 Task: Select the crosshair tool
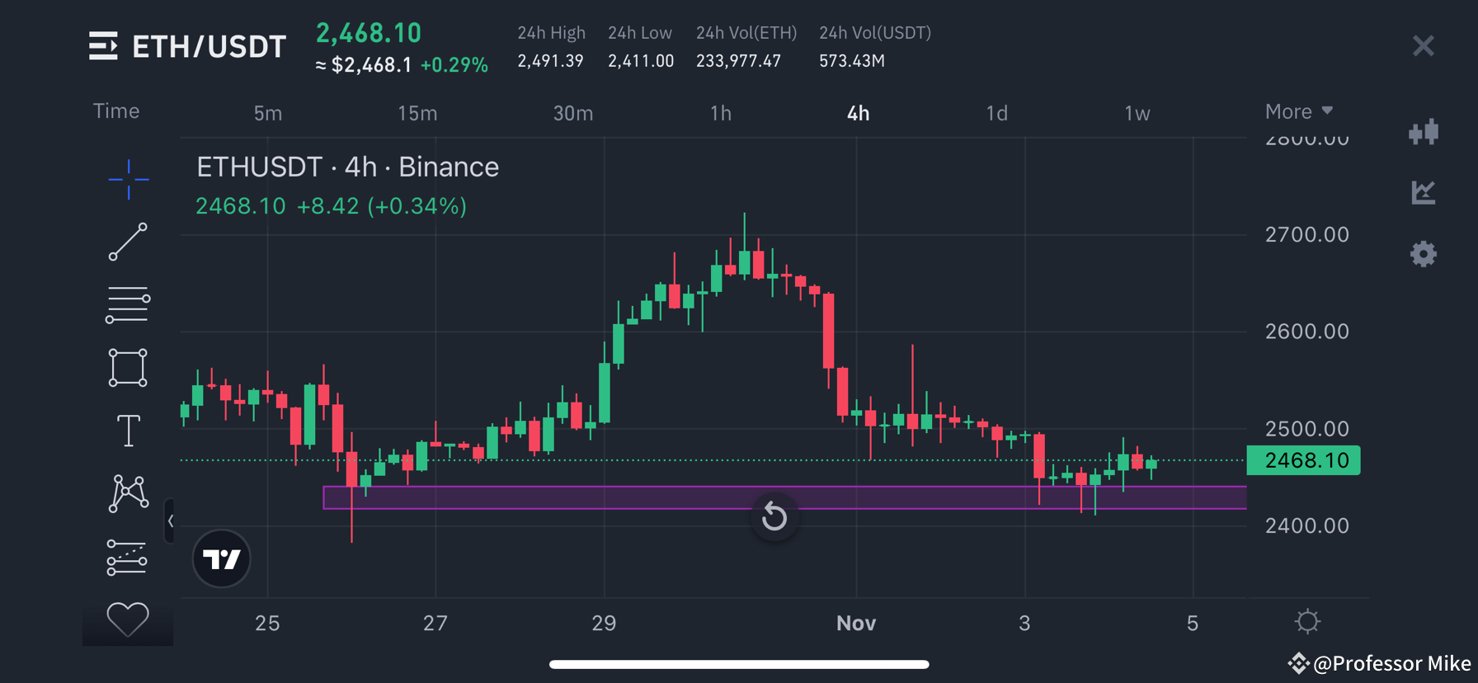coord(128,179)
